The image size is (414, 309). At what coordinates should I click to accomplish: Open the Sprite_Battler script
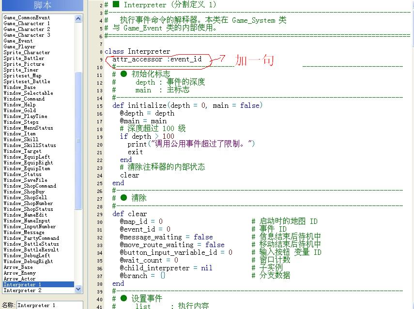click(x=24, y=58)
